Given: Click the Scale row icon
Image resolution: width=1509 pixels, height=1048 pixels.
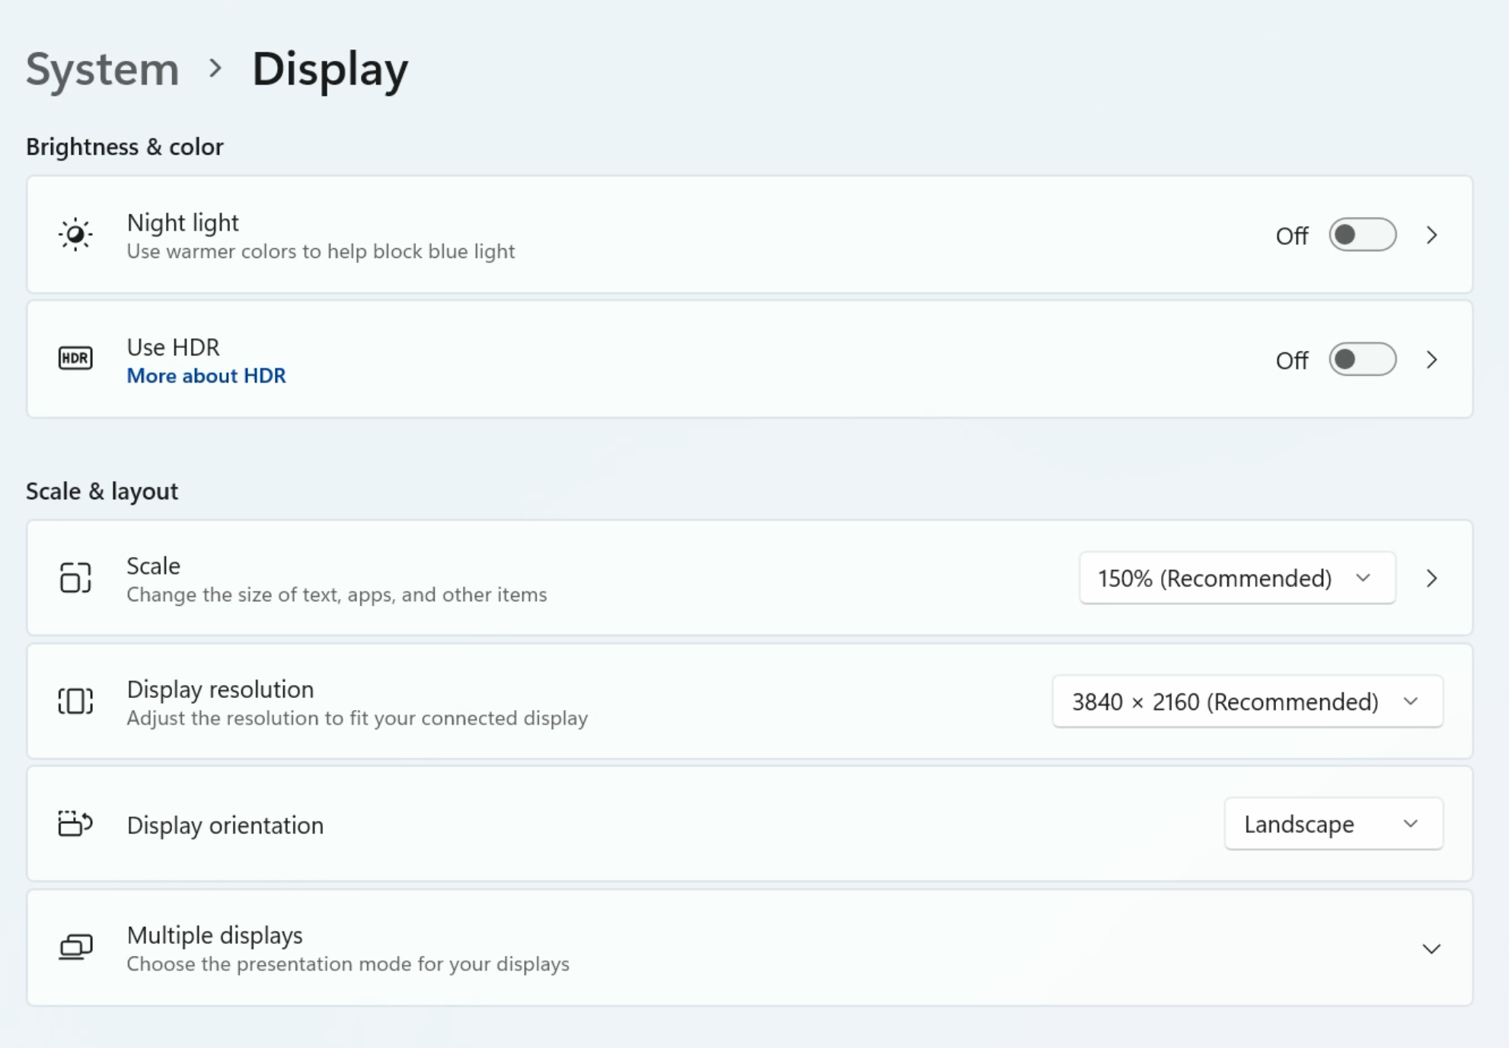Looking at the screenshot, I should click(75, 578).
